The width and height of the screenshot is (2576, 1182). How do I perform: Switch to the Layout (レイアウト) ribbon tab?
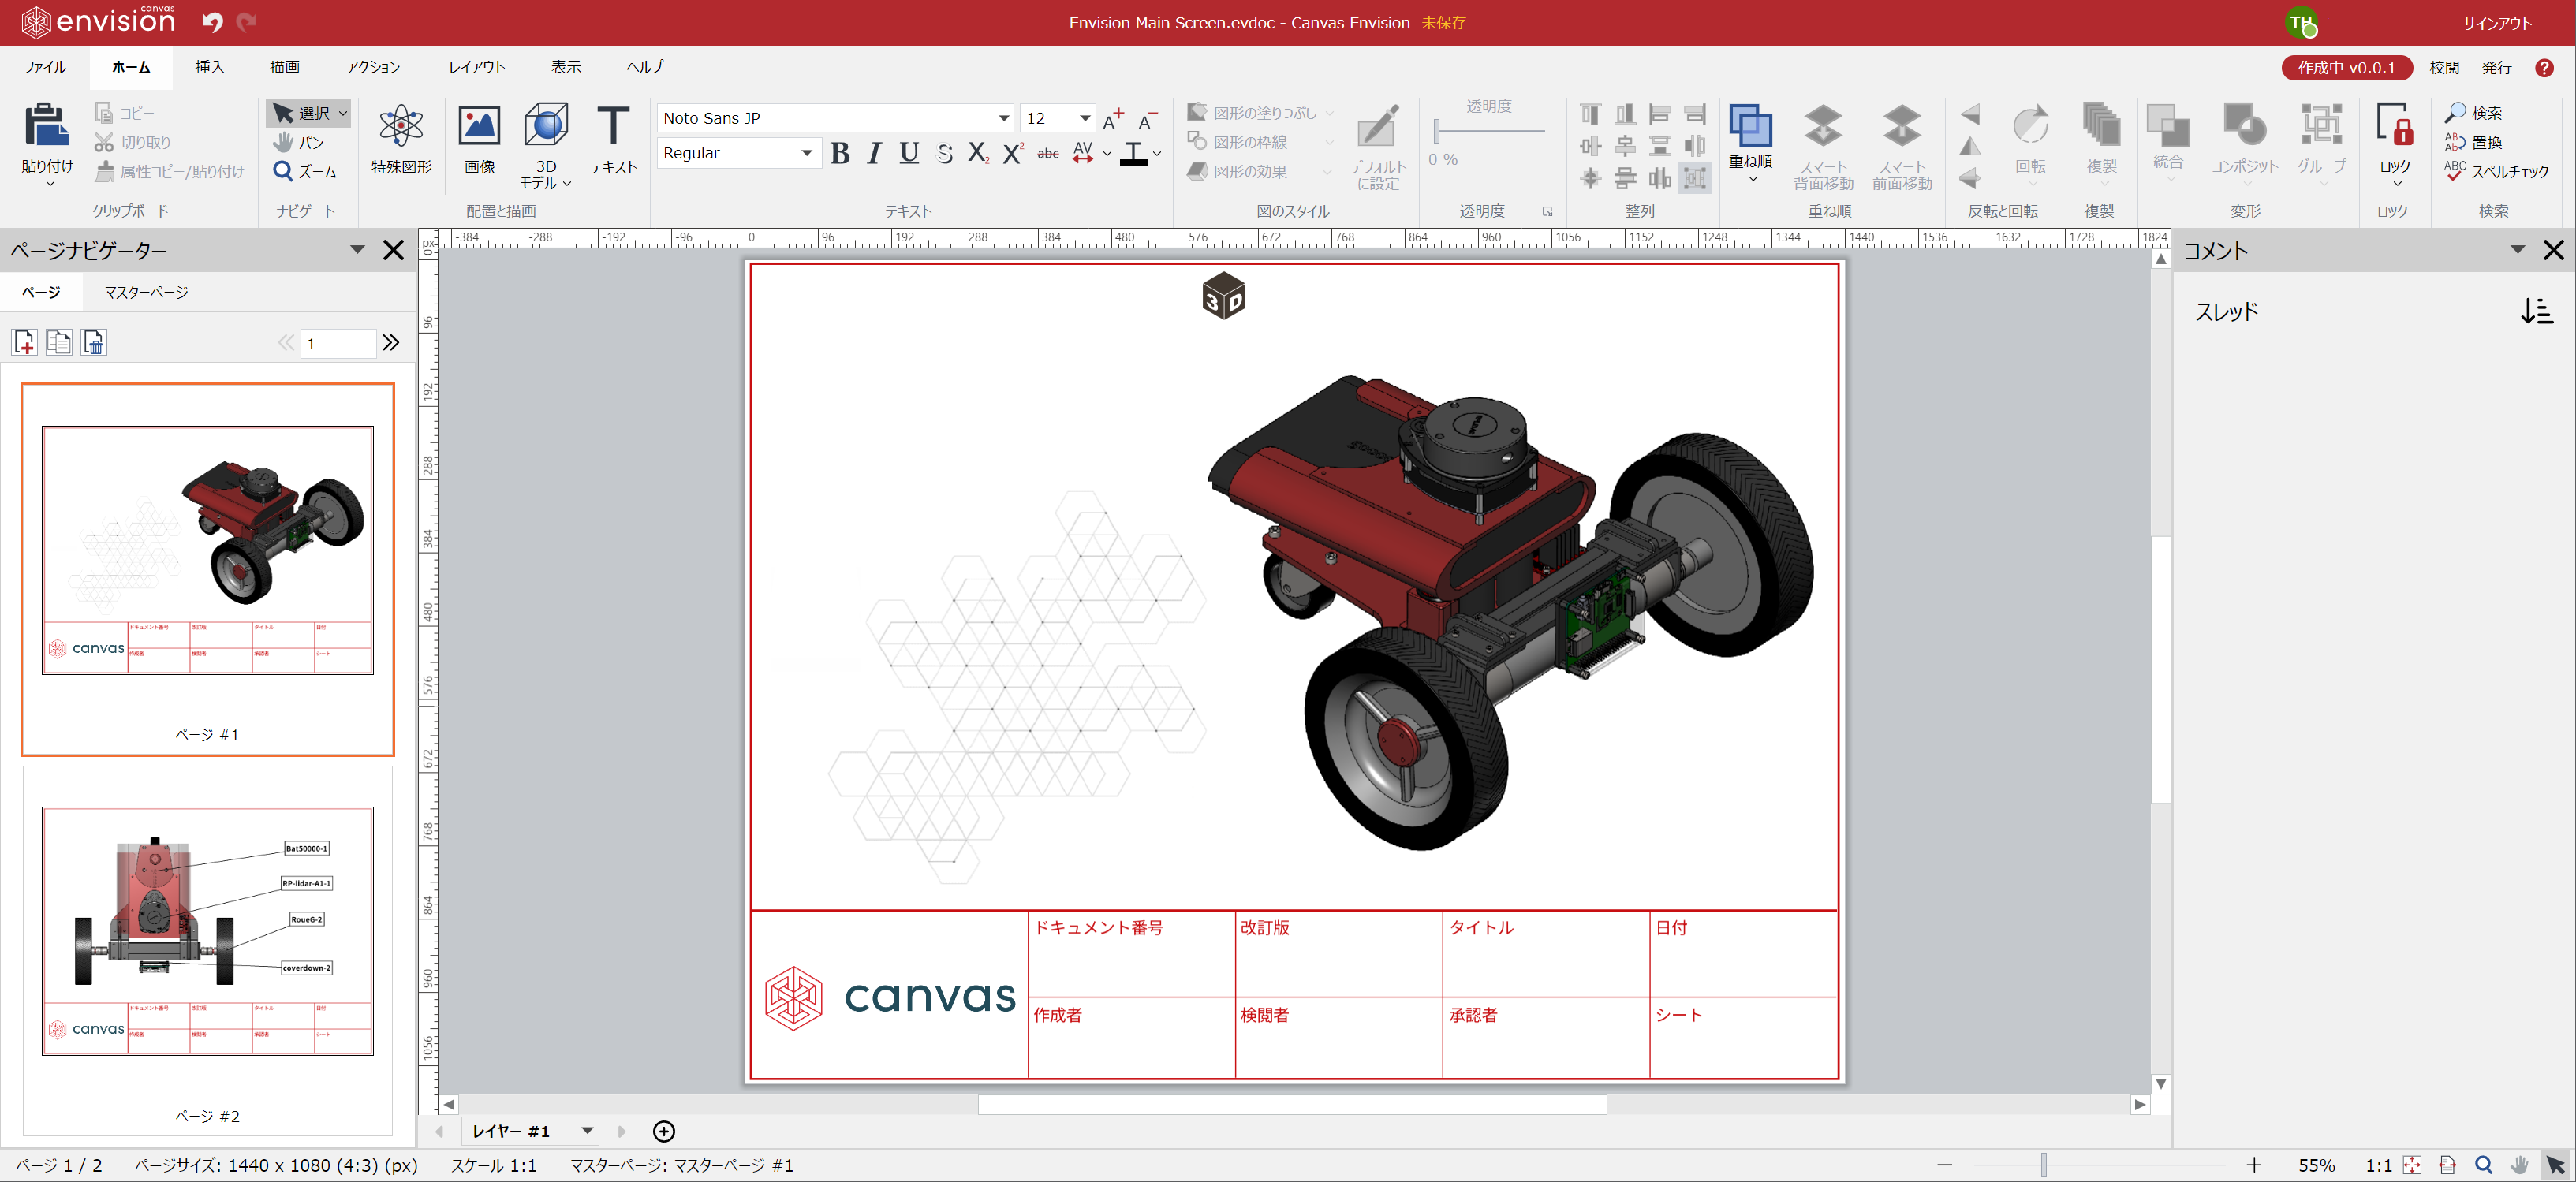476,67
